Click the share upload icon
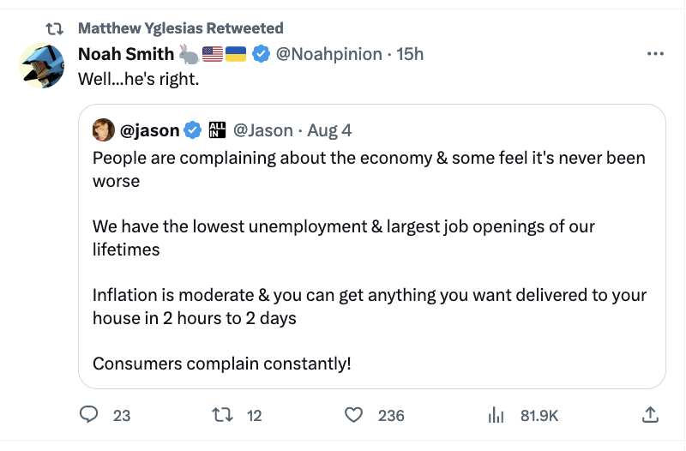This screenshot has width=686, height=451. pos(650,415)
